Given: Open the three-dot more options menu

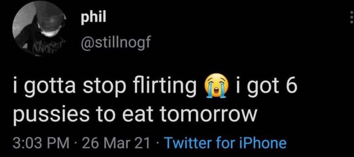Looking at the screenshot, I should pyautogui.click(x=351, y=17).
